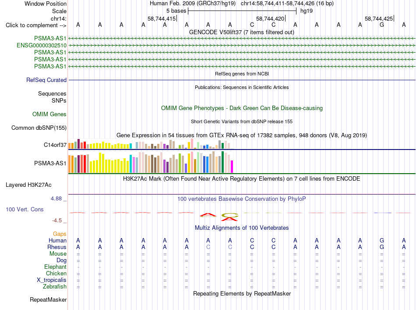This screenshot has height=310, width=416.
Task: Select the Window Position label
Action: 46,4
